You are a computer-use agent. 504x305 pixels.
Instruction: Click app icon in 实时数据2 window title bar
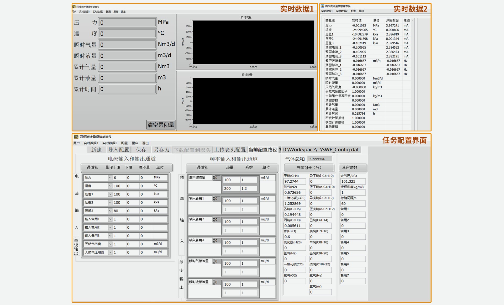coord(322,6)
